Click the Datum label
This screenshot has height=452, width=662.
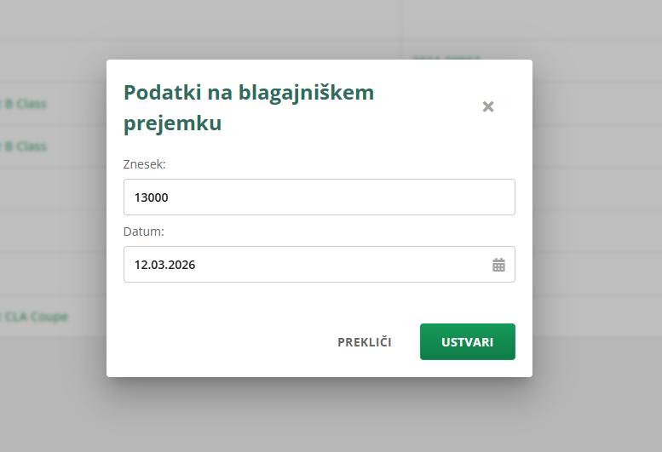tap(144, 232)
